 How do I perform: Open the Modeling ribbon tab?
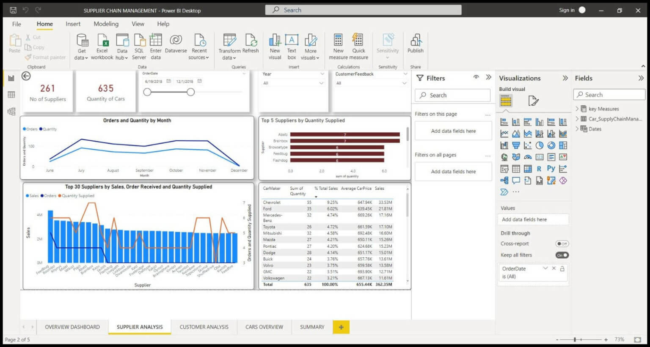pyautogui.click(x=106, y=24)
